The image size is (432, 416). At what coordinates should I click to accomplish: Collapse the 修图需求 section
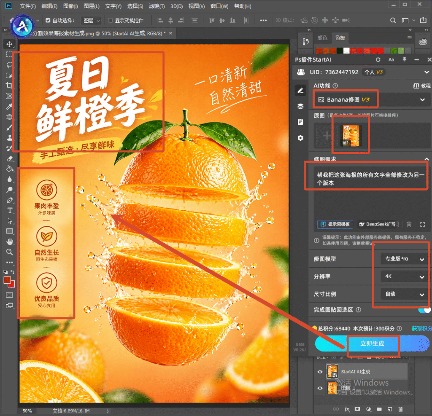click(x=427, y=159)
